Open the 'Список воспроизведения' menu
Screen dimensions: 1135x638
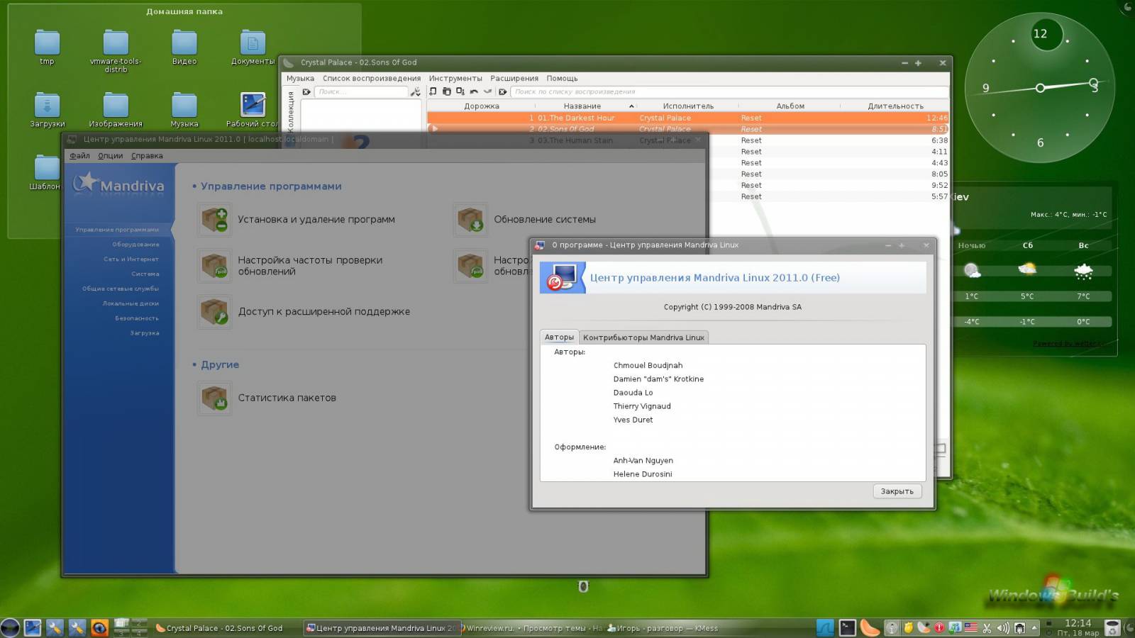point(372,79)
